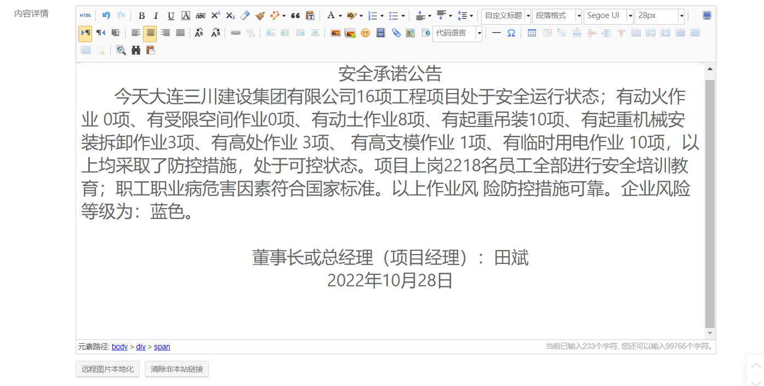
Task: Attach a file with the paperclip icon
Action: tap(396, 33)
